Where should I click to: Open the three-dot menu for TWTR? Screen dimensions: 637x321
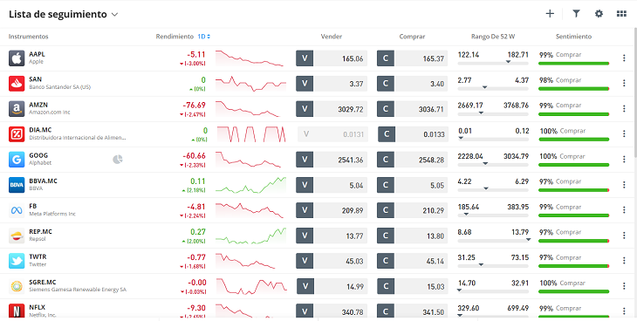click(x=624, y=261)
